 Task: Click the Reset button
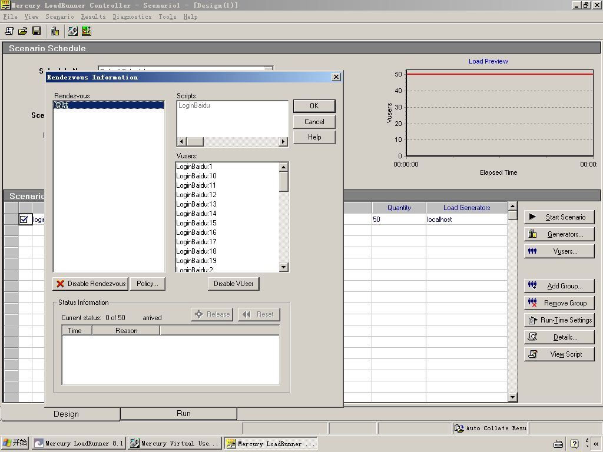pos(259,314)
